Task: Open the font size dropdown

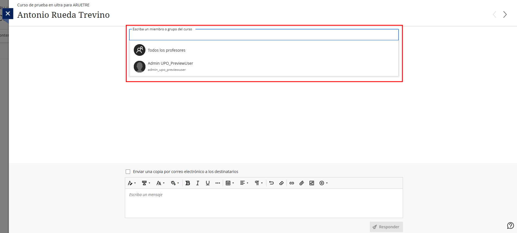Action: tap(160, 183)
